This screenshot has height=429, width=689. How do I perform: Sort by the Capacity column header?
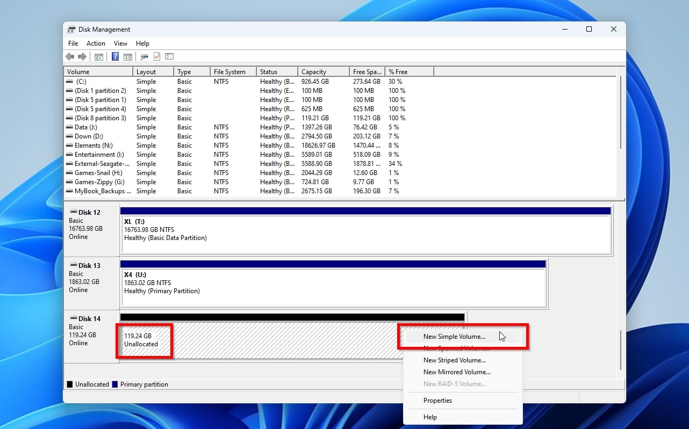(x=323, y=72)
